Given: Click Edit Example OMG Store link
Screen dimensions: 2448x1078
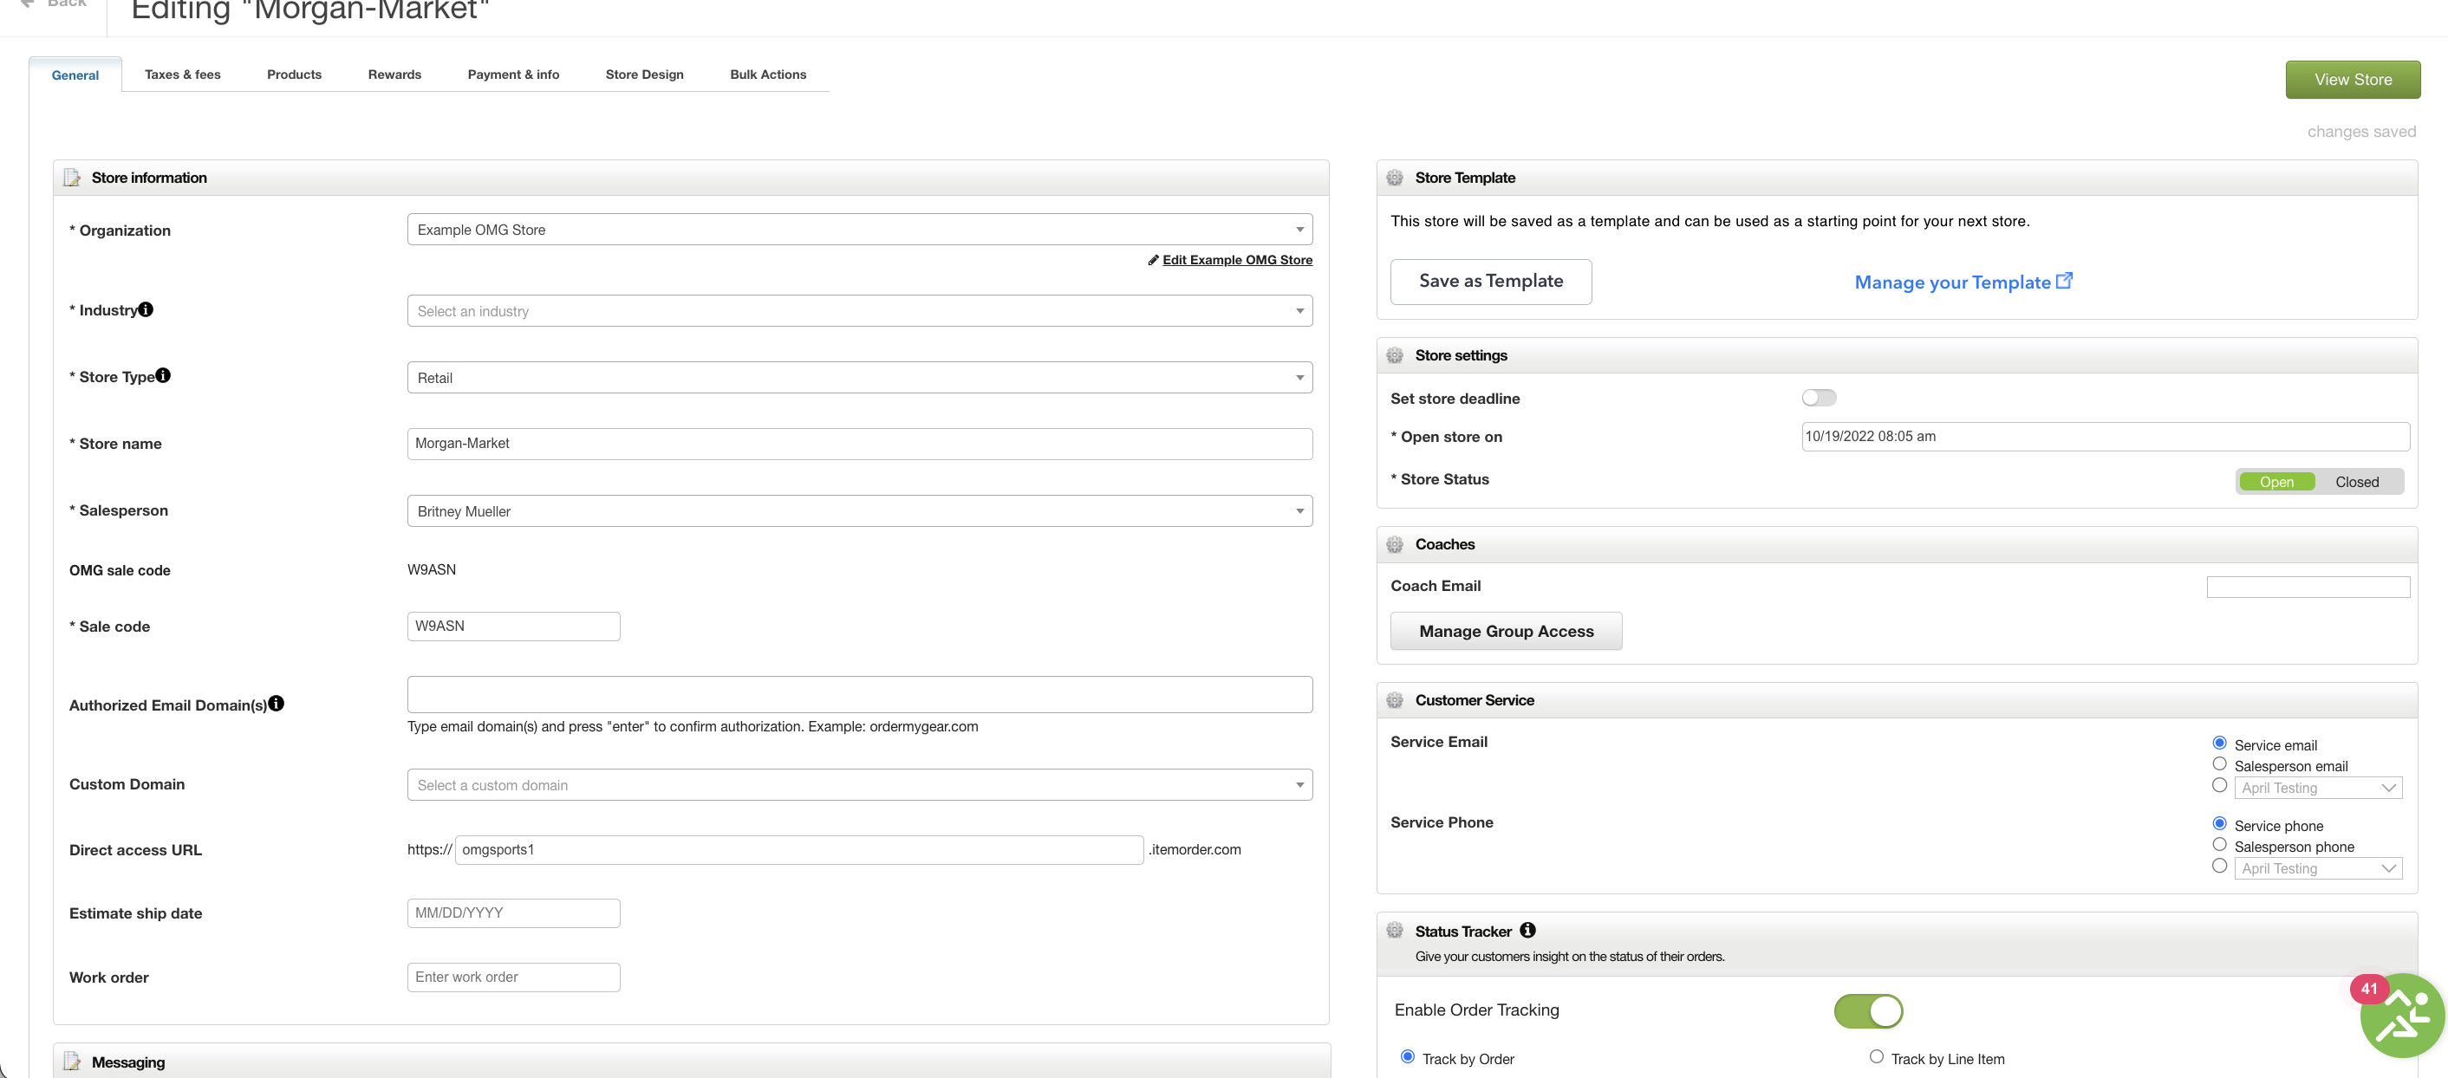Looking at the screenshot, I should tap(1236, 259).
